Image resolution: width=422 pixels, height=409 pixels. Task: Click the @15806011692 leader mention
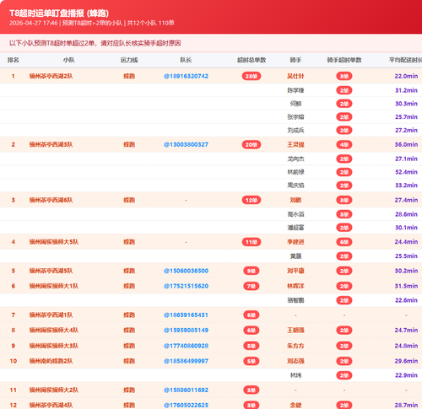[186, 390]
